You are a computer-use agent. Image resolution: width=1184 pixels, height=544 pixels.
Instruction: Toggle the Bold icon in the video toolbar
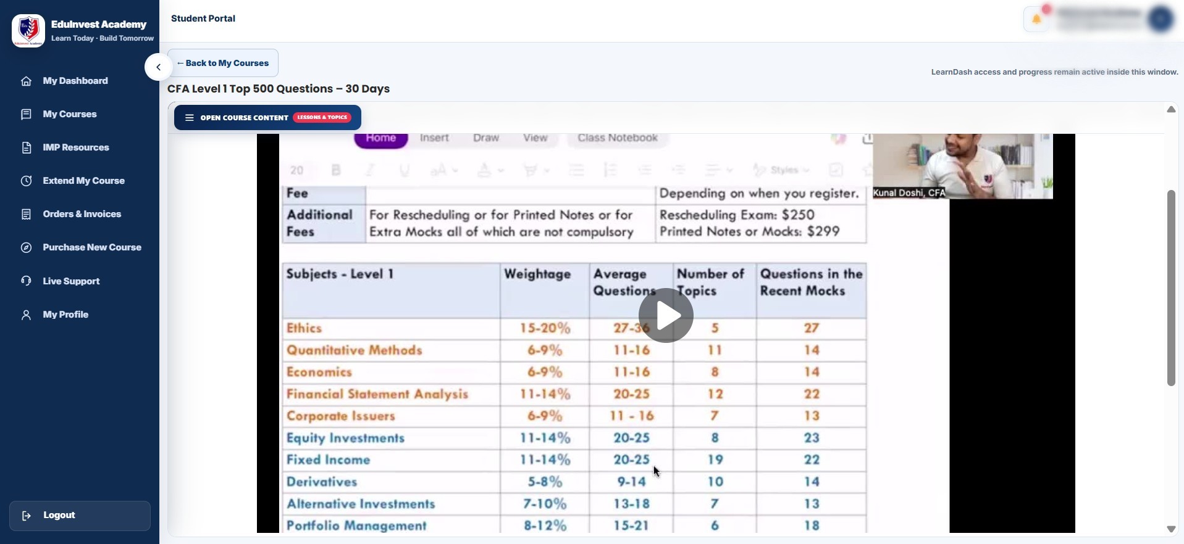(x=336, y=170)
